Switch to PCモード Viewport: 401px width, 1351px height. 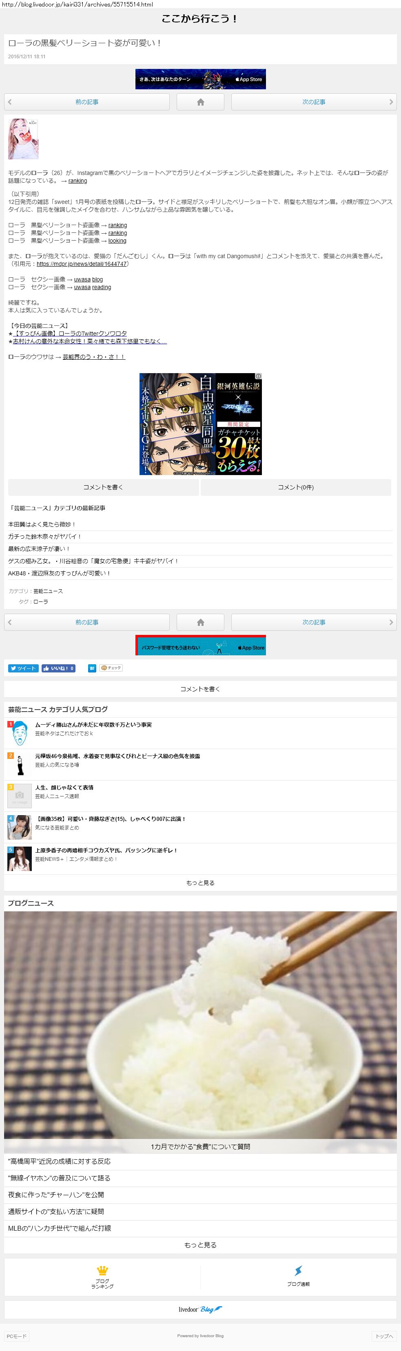pyautogui.click(x=16, y=1336)
